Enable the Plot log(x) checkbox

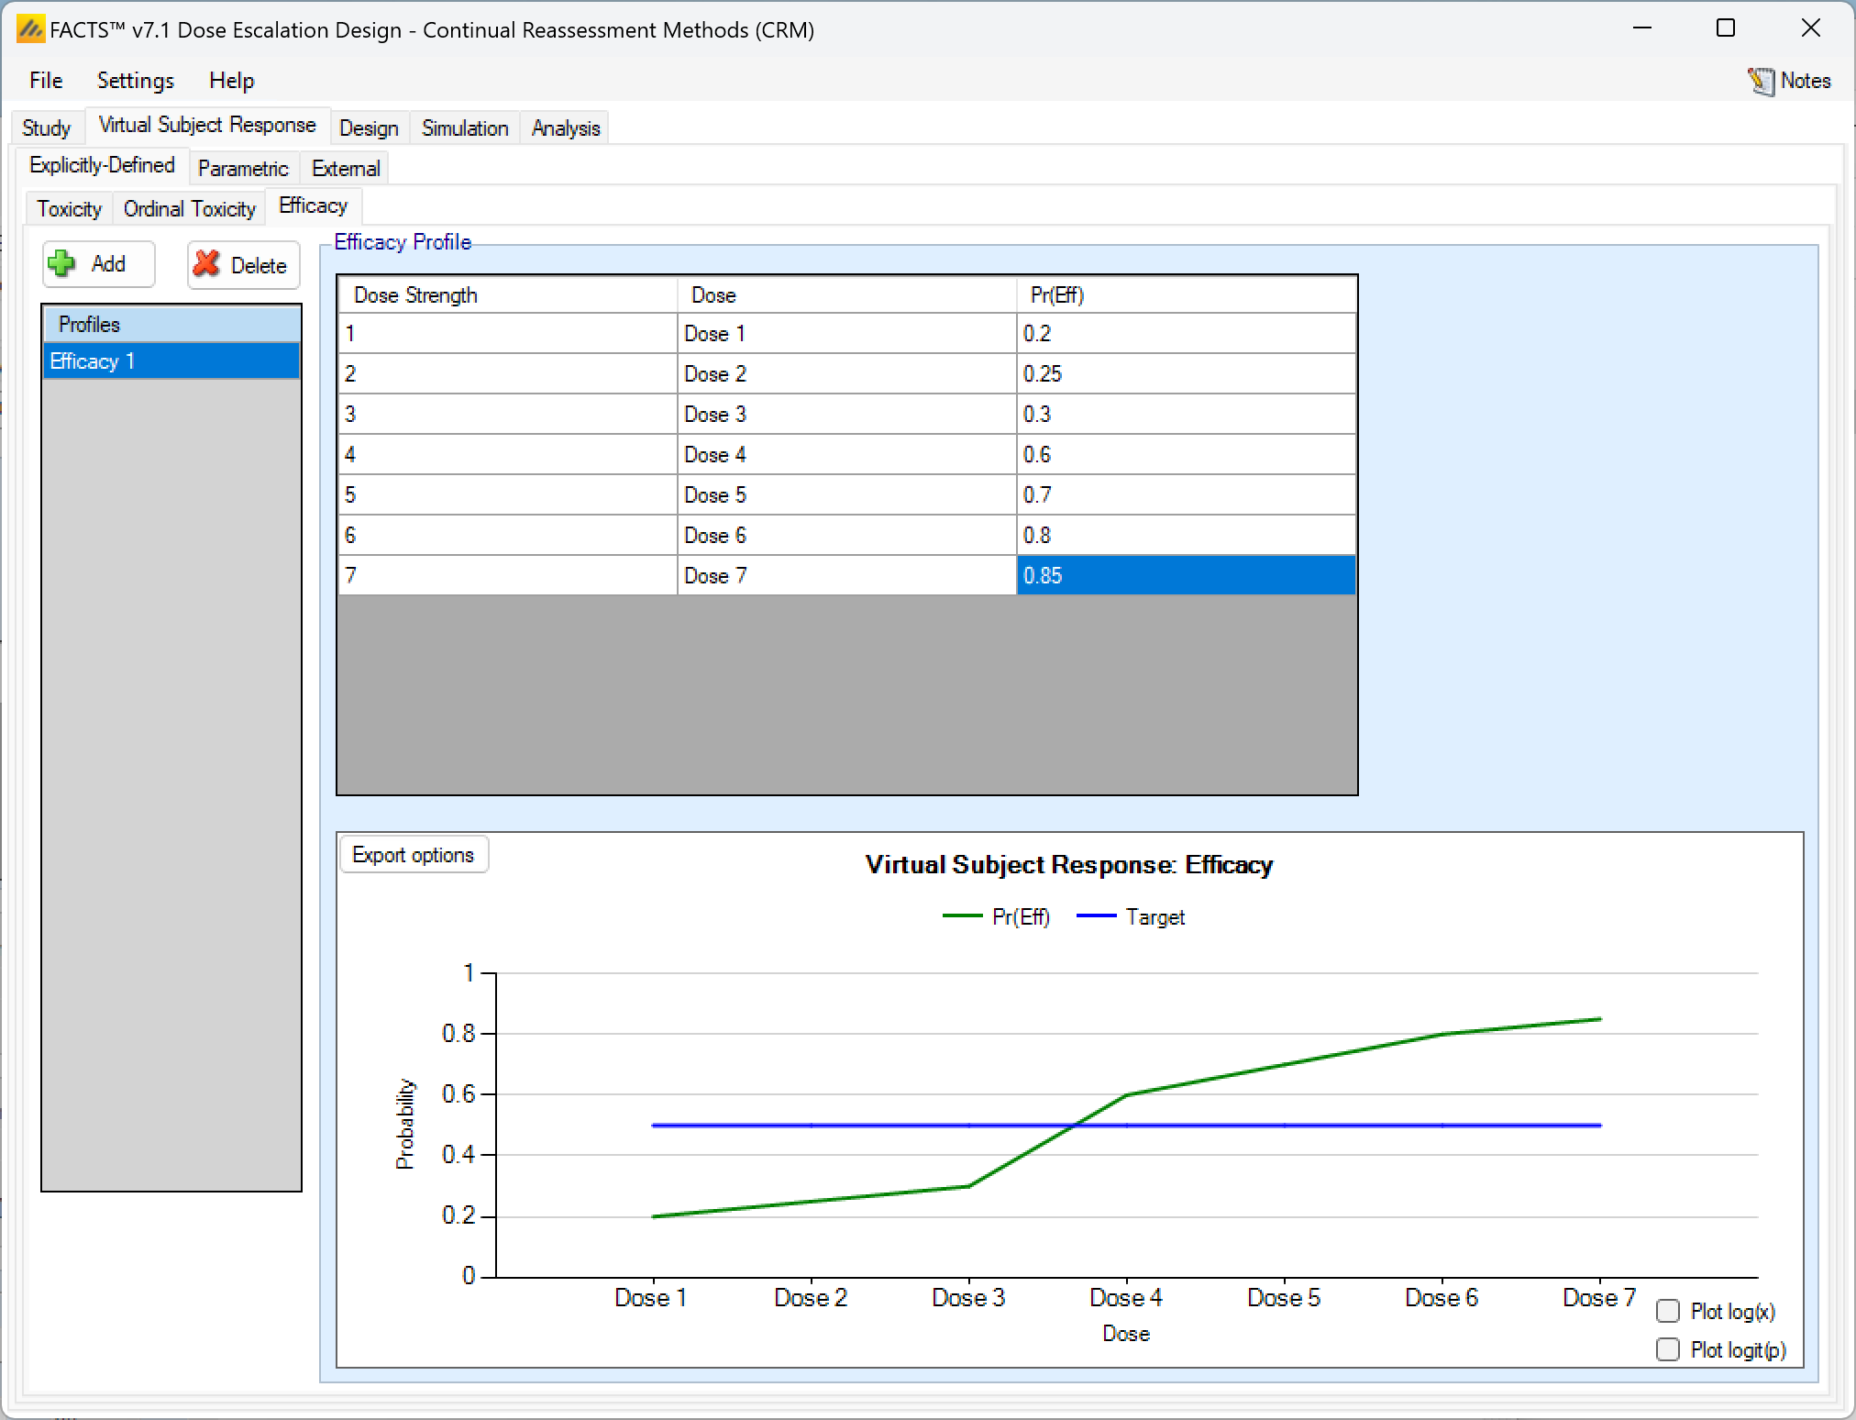tap(1668, 1312)
